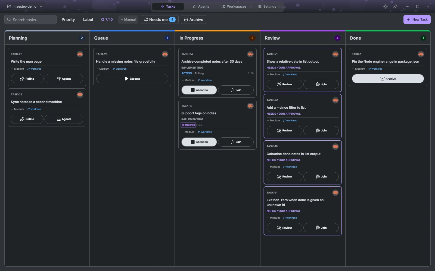435x271 pixels.
Task: Archive TASK-1 in Done column
Action: pyautogui.click(x=388, y=79)
